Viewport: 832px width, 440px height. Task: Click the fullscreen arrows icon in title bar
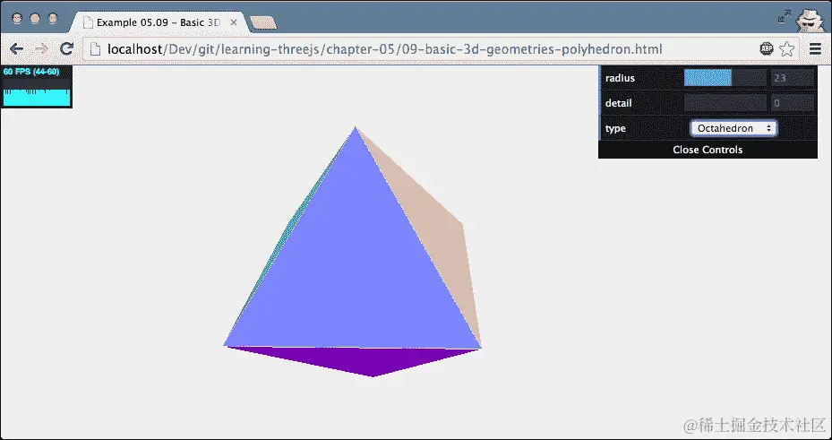click(785, 16)
